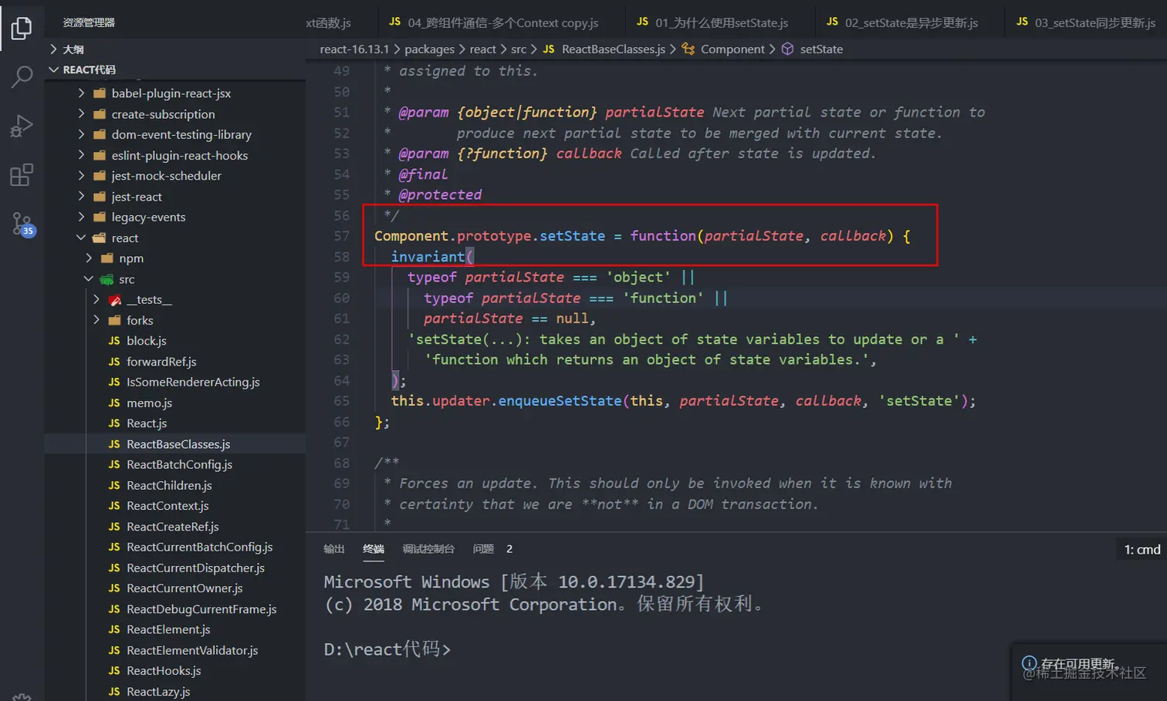Click the folder icon of jest-react
Screen dimensions: 1167x701
click(x=100, y=197)
